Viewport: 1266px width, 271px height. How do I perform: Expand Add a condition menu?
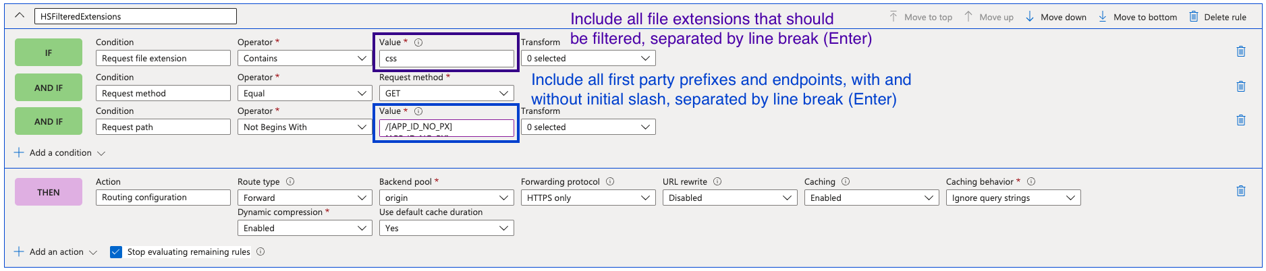[60, 153]
